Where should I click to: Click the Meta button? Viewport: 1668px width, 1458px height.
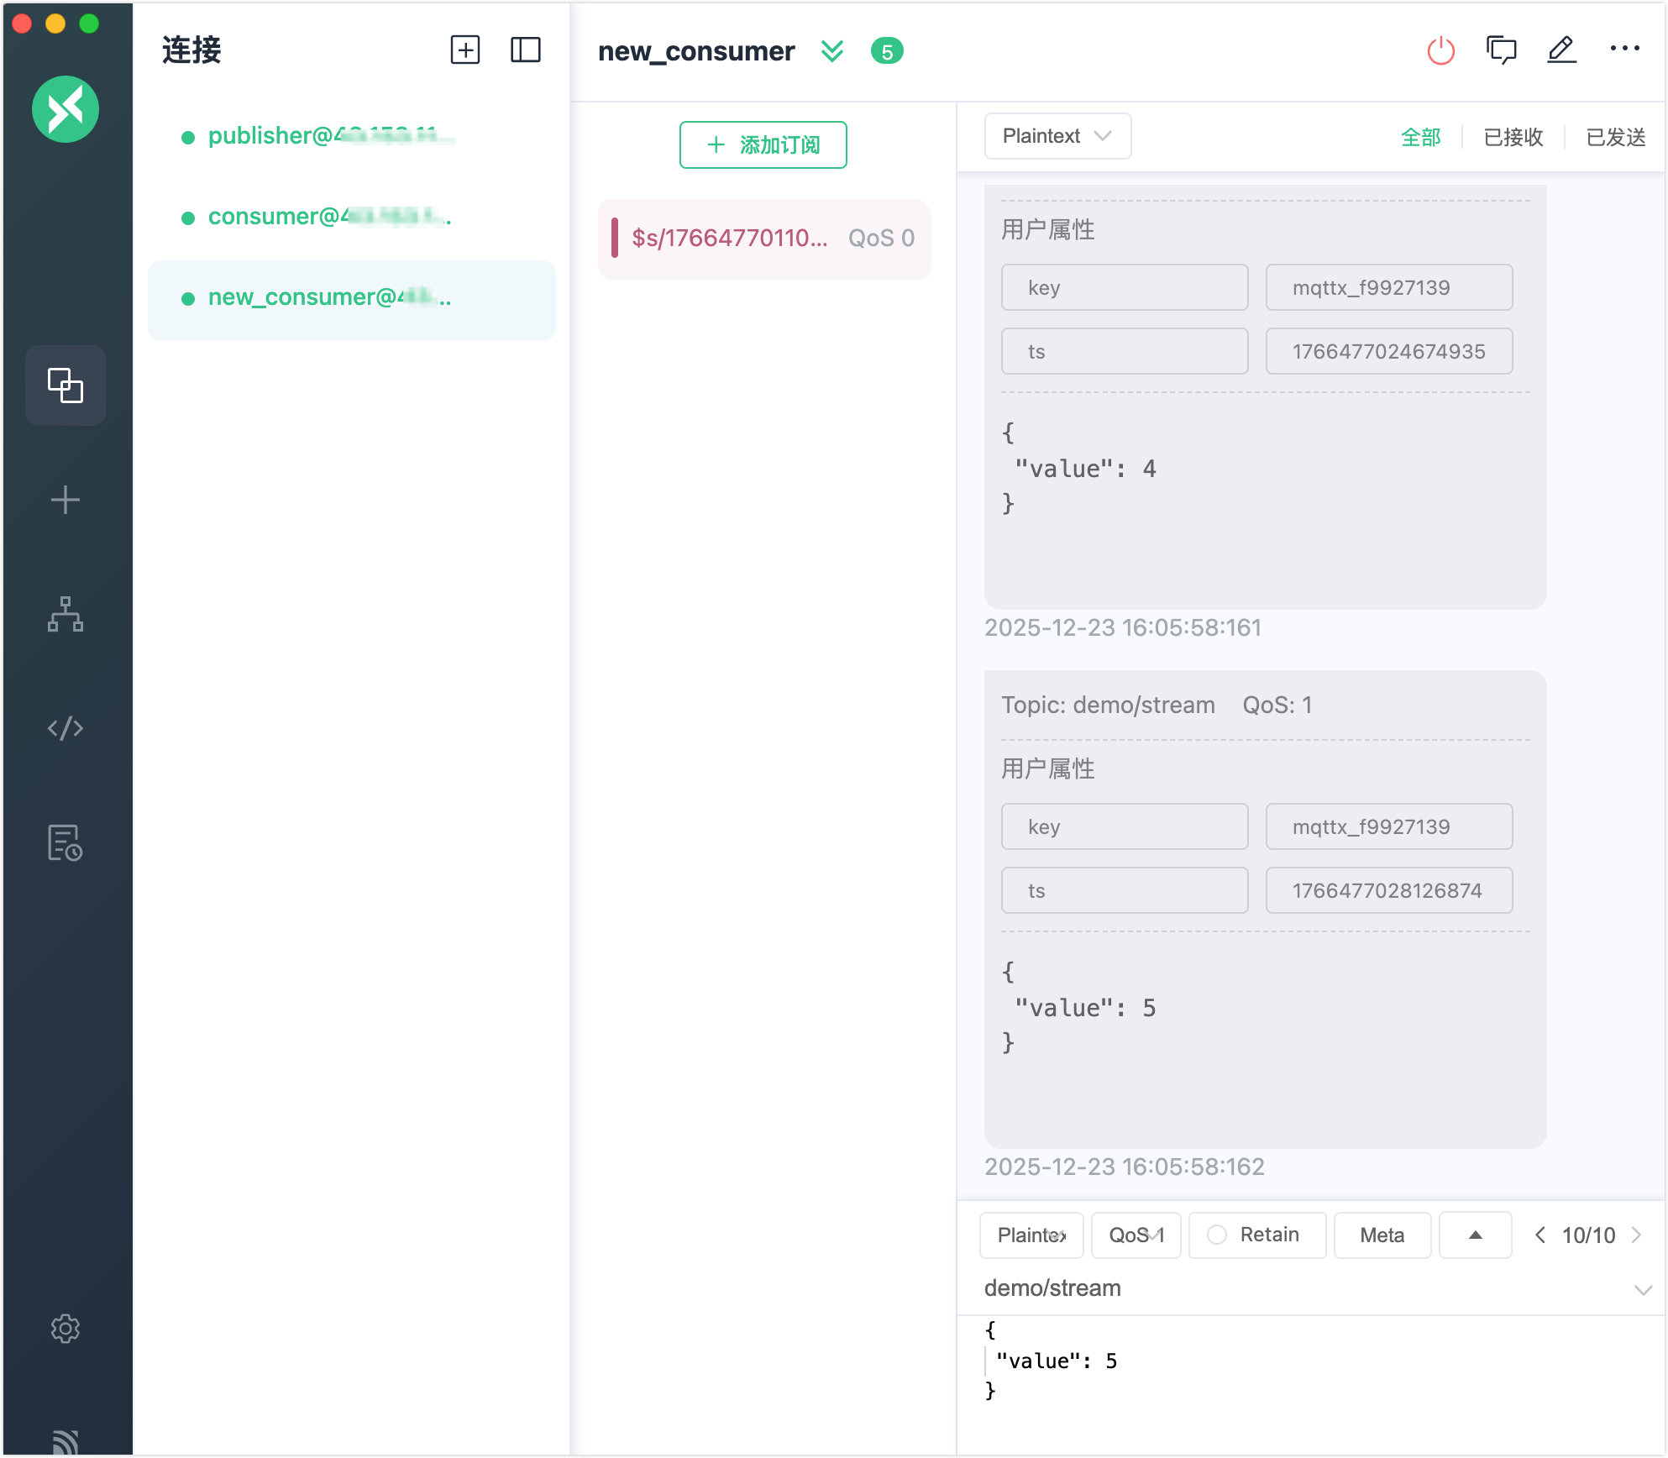pos(1382,1235)
